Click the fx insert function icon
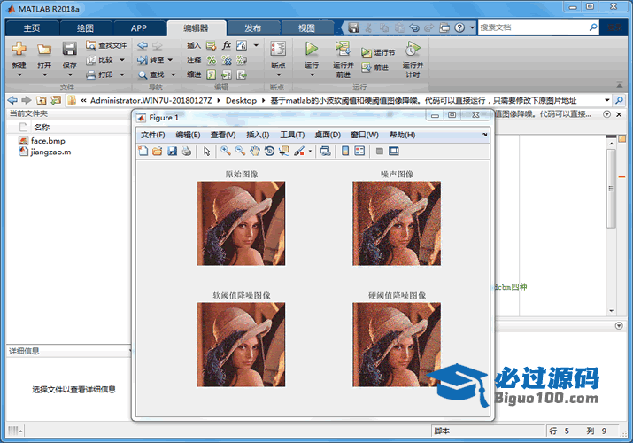Image resolution: width=633 pixels, height=443 pixels. [x=227, y=45]
